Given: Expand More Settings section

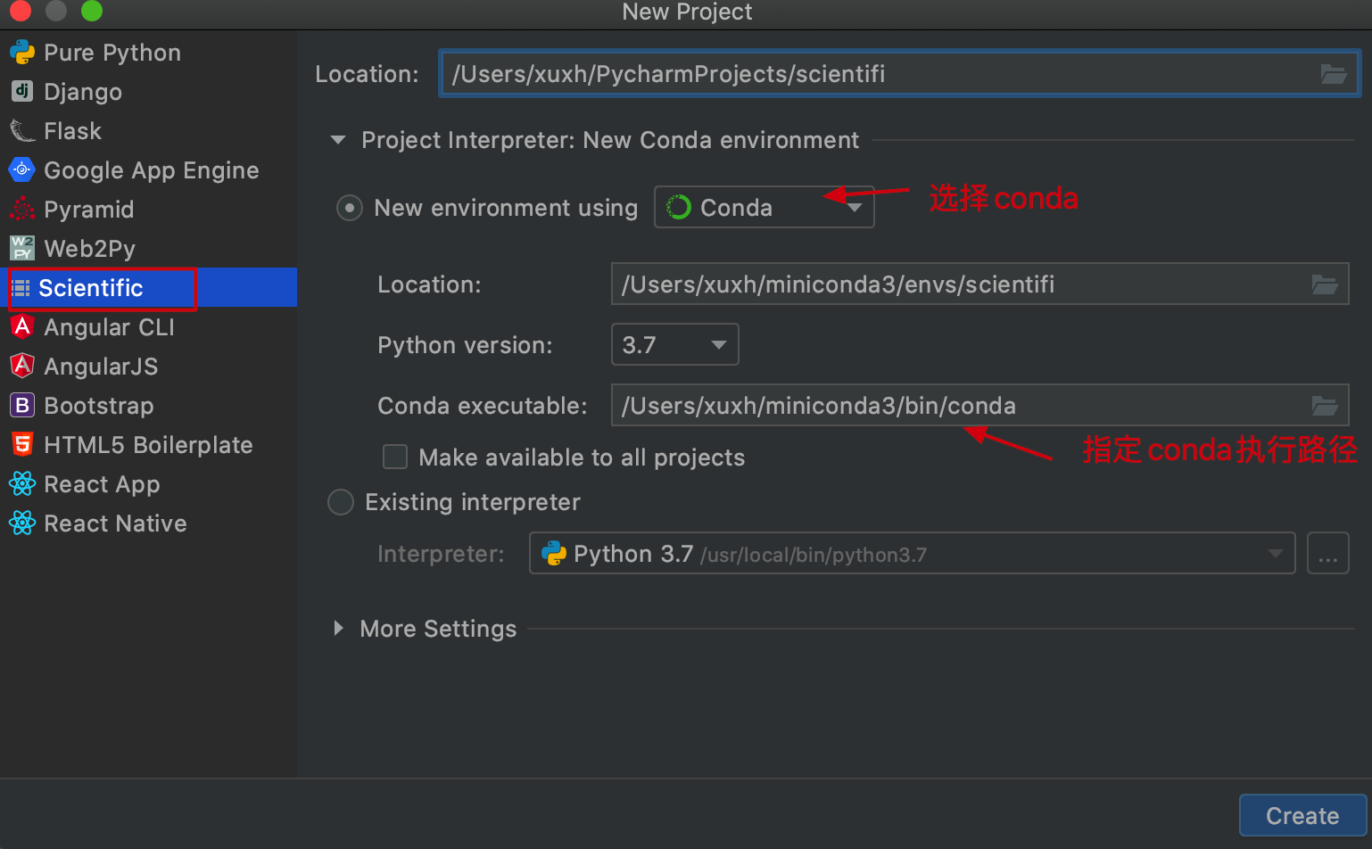Looking at the screenshot, I should pos(338,629).
